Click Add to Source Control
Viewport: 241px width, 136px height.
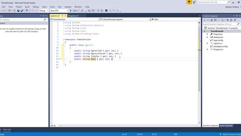coord(230,134)
